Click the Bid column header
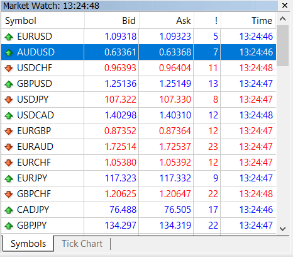Screen dimensions: 293x257 [112, 21]
